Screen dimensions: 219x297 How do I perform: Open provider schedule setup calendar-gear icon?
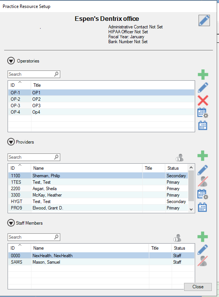[203, 194]
